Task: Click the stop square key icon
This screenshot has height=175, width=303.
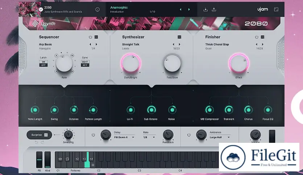Action: 93,165
